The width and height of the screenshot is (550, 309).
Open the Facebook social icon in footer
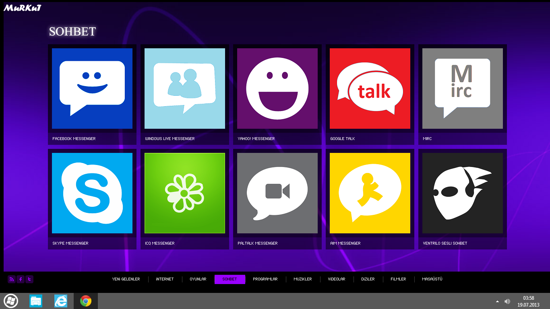(21, 279)
